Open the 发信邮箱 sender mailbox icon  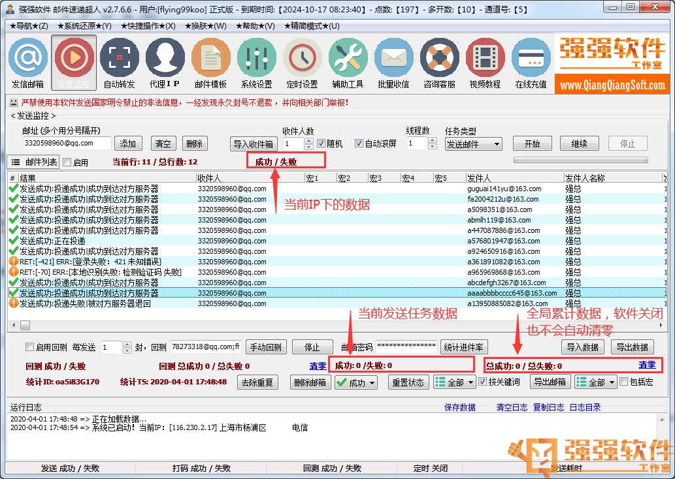click(28, 63)
